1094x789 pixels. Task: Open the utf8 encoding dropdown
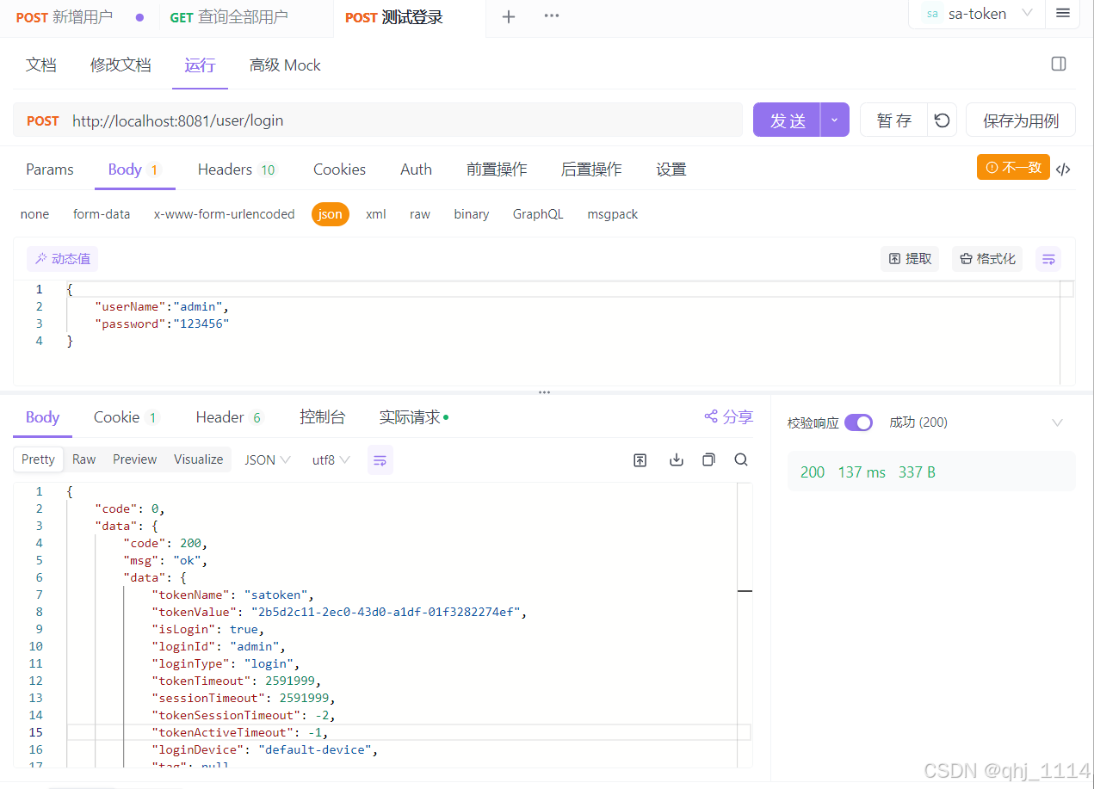pyautogui.click(x=331, y=459)
